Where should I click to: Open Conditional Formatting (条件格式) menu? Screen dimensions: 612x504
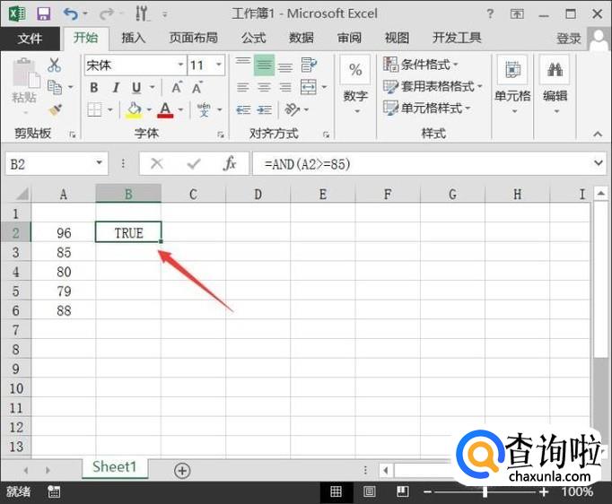point(421,65)
